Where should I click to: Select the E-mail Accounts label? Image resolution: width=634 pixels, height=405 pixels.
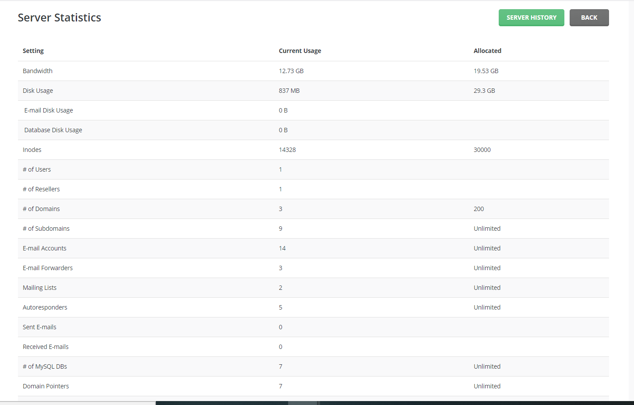click(45, 248)
